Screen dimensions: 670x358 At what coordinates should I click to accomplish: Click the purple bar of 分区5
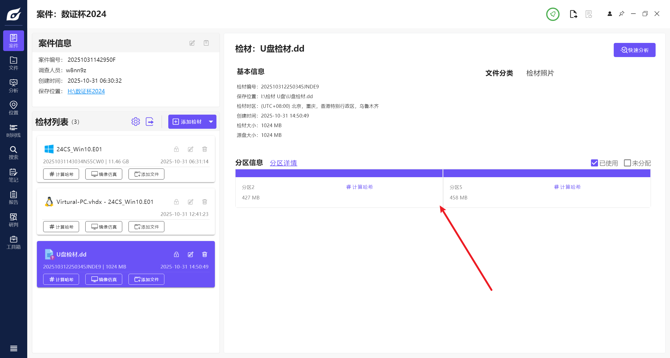tap(547, 173)
